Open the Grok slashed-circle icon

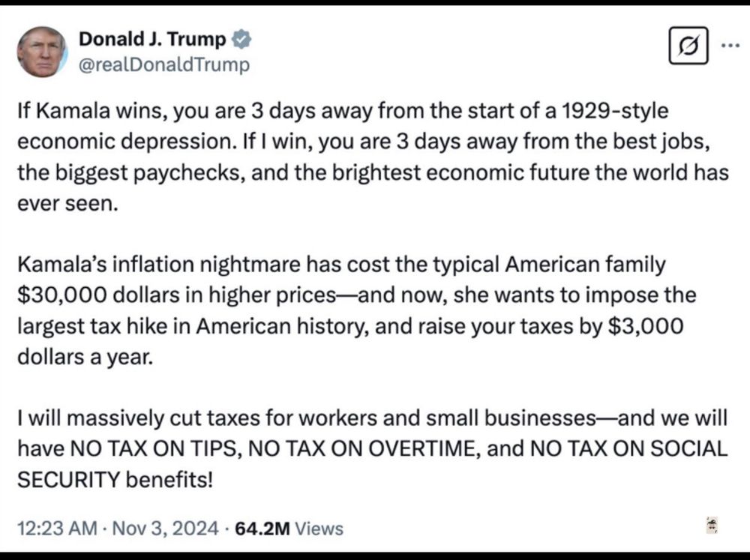click(688, 46)
